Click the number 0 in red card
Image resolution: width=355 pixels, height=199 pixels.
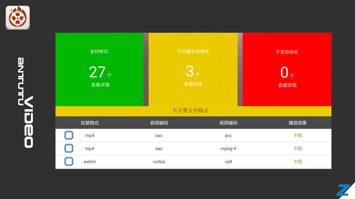(x=284, y=73)
